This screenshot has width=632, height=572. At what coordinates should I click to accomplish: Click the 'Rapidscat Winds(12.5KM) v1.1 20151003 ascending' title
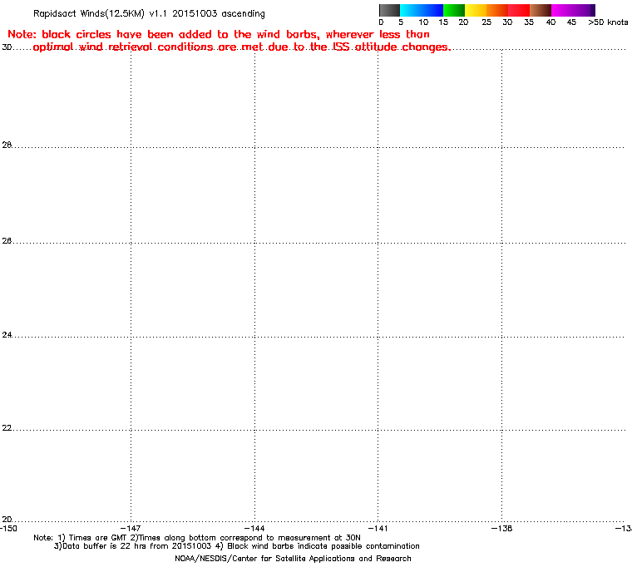click(x=149, y=13)
